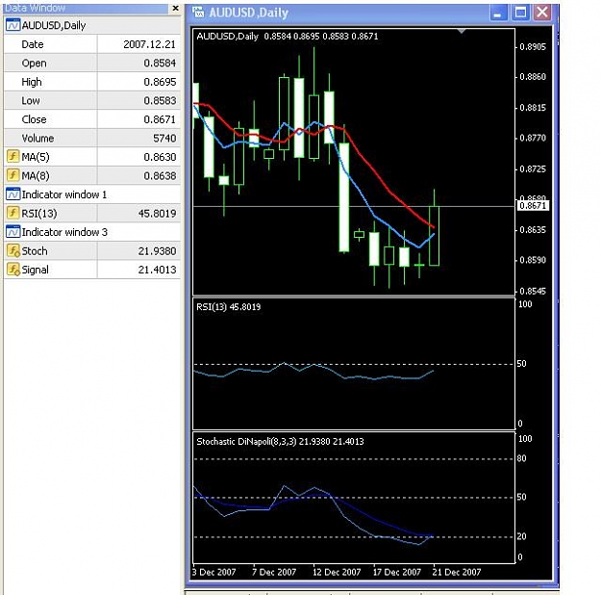Click the AUDUSD,Daily chart icon in Data Window
This screenshot has width=601, height=595.
13,25
